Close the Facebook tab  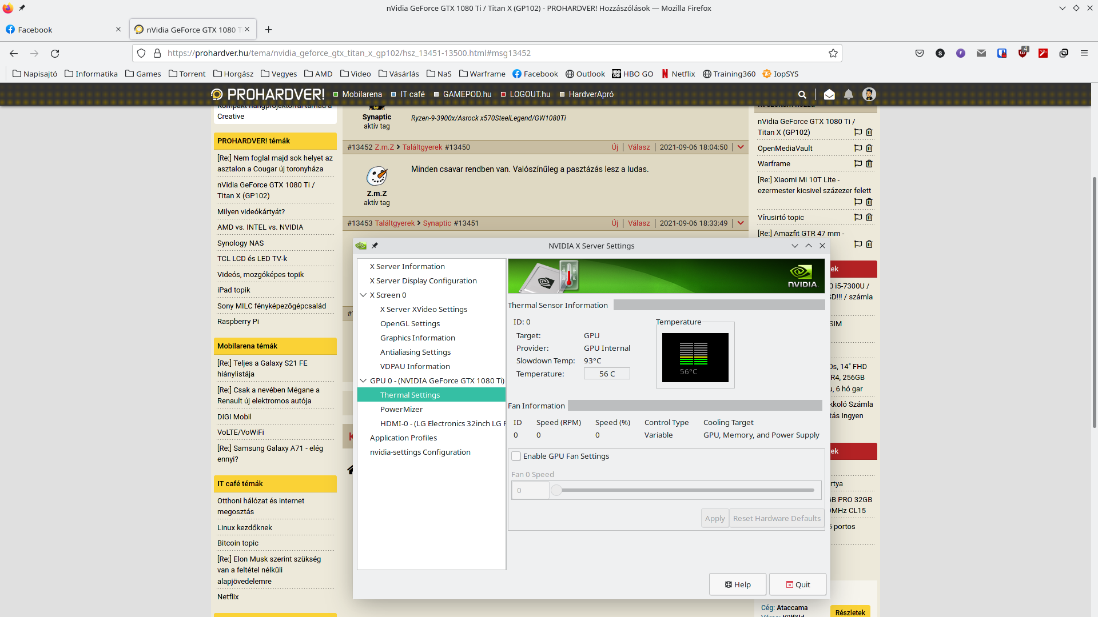pos(118,29)
